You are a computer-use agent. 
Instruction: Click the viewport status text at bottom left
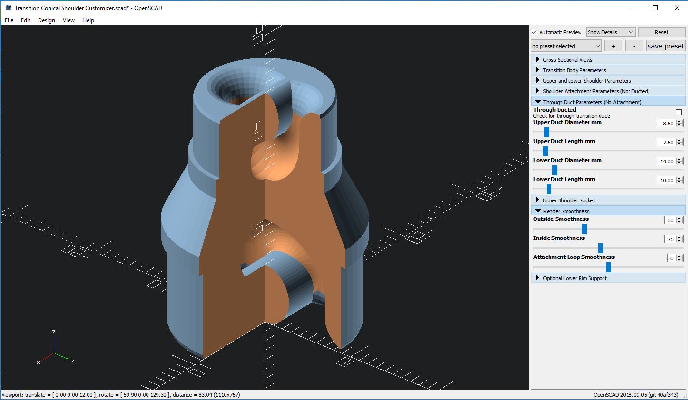coord(121,395)
